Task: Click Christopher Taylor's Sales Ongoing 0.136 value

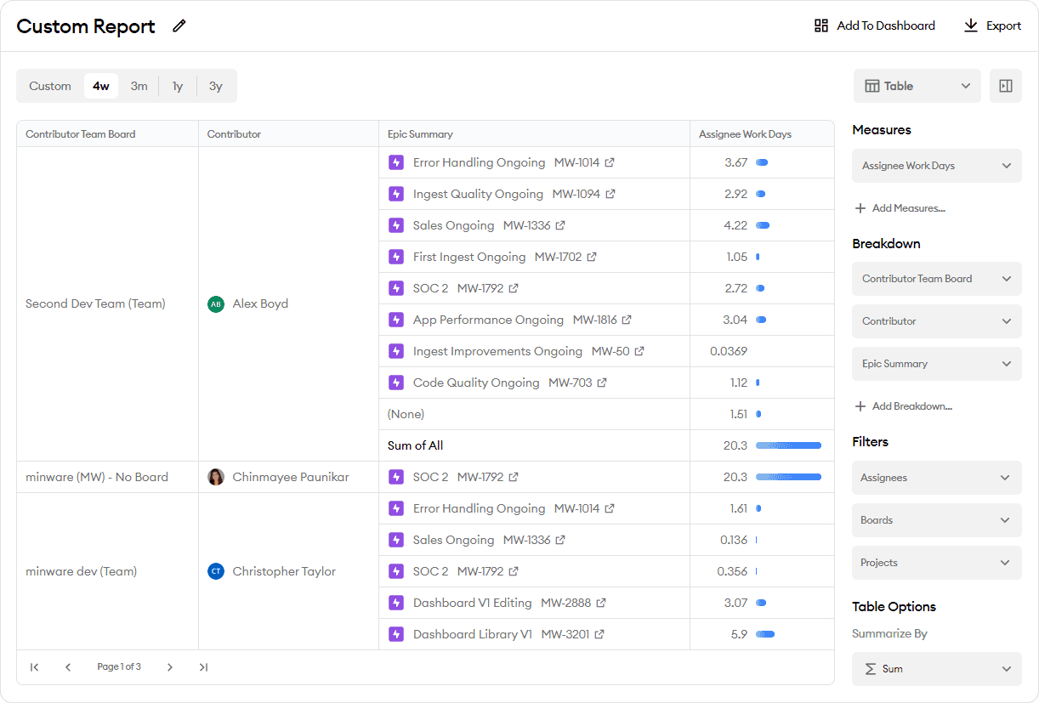Action: pyautogui.click(x=734, y=540)
